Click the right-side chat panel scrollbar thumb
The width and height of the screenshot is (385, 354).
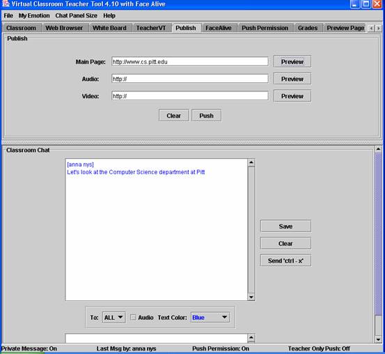point(378,233)
